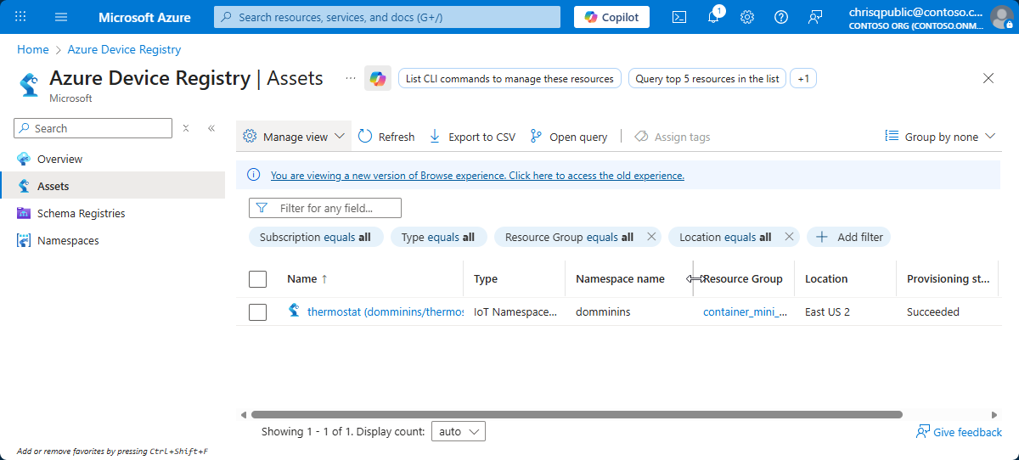1019x460 pixels.
Task: Click the thermostat asset row icon
Action: (294, 311)
